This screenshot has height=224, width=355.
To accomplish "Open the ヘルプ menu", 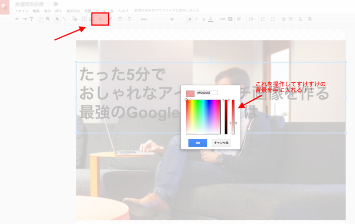I will click(x=123, y=11).
